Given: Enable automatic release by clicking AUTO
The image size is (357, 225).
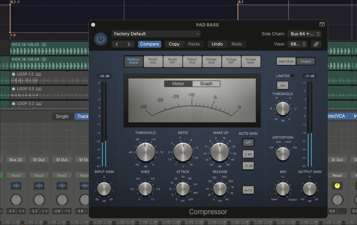Looking at the screenshot, I should (x=248, y=190).
